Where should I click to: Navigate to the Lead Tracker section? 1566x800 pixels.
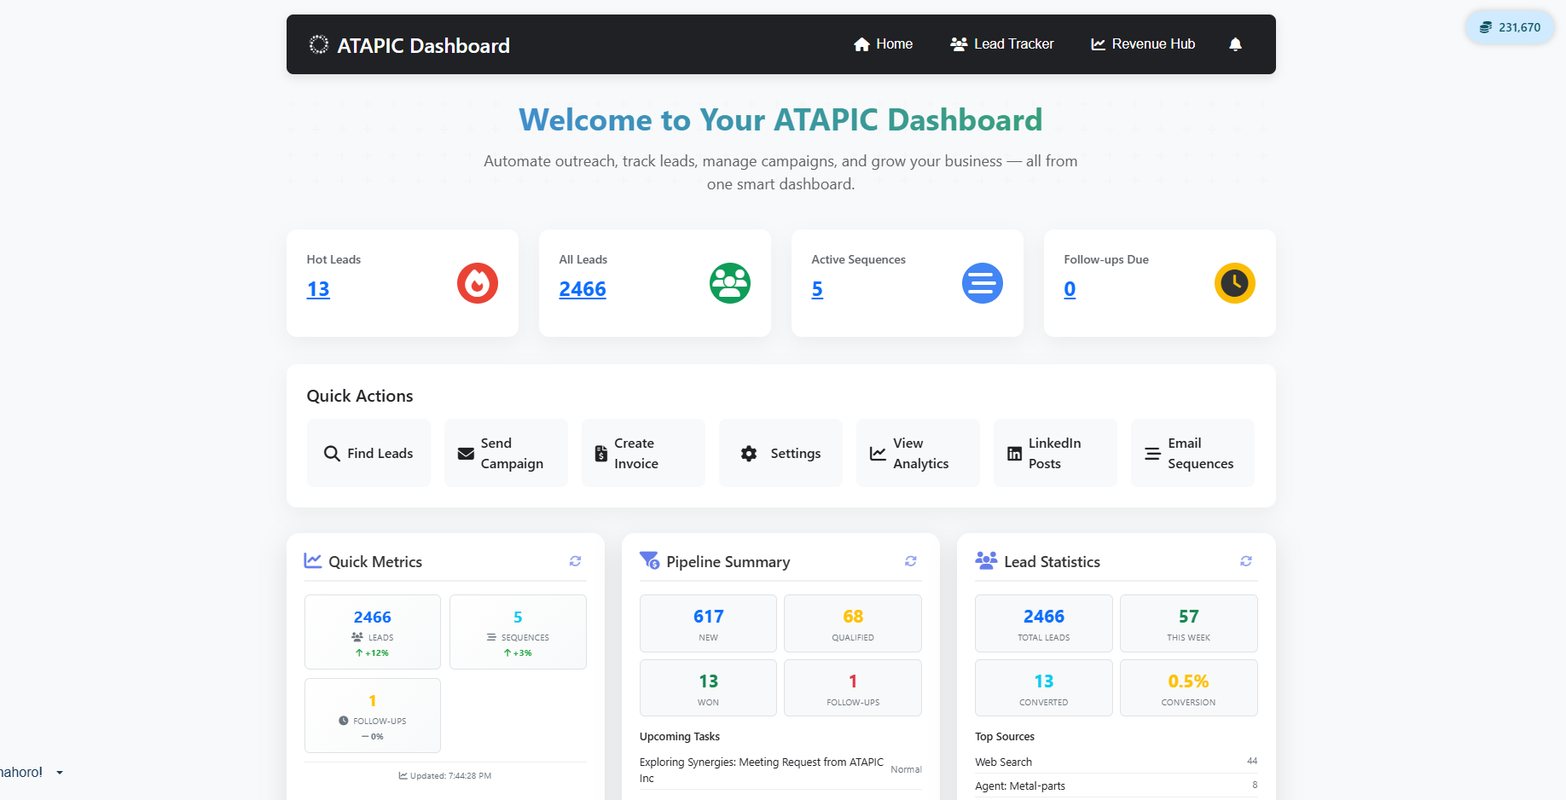pos(1001,43)
